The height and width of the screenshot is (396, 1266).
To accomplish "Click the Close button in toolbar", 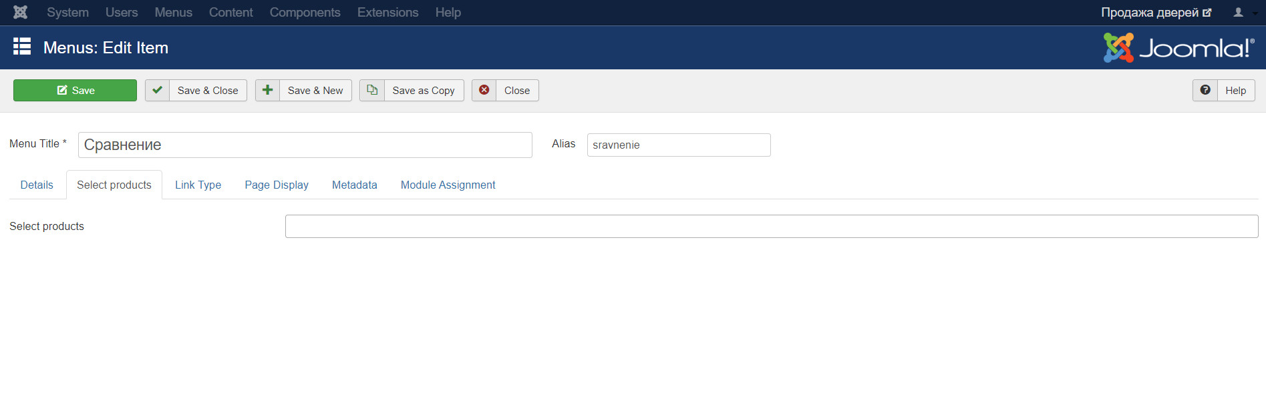I will pos(505,90).
